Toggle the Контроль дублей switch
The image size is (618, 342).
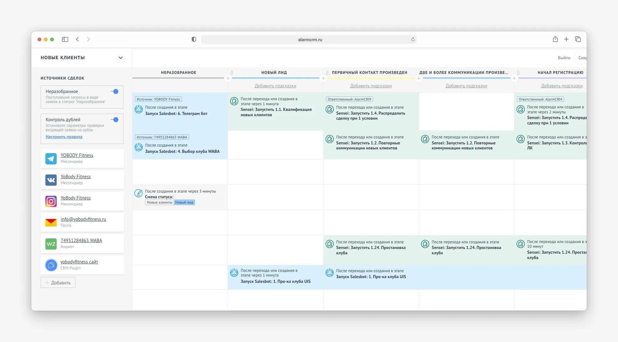coord(115,120)
